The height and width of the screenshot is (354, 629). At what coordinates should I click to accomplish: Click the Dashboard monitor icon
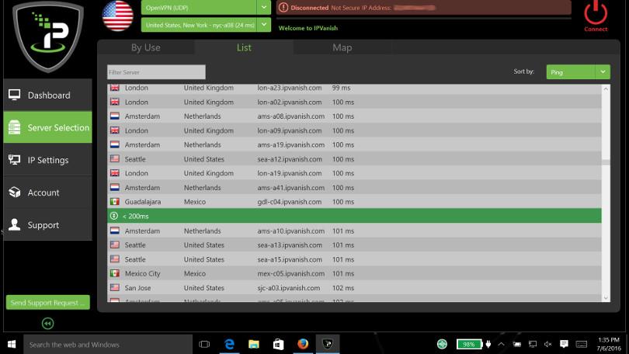15,95
